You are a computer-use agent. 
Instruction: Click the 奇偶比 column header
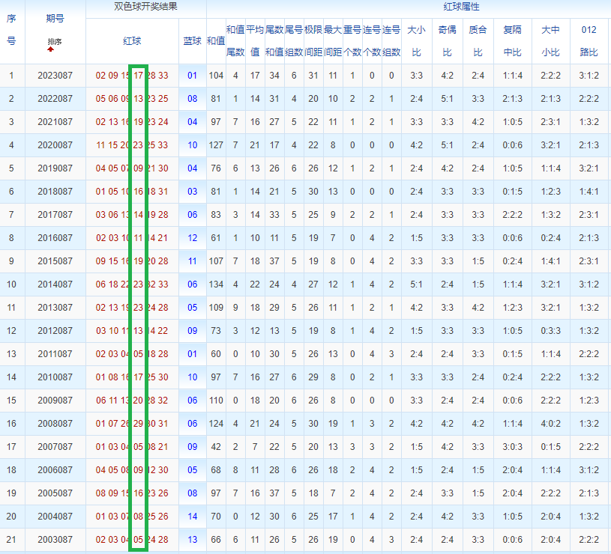(448, 41)
